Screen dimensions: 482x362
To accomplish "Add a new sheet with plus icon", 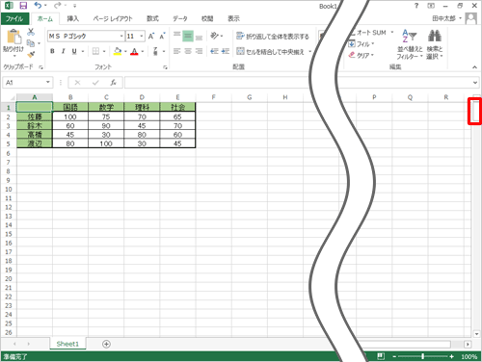I will (106, 344).
